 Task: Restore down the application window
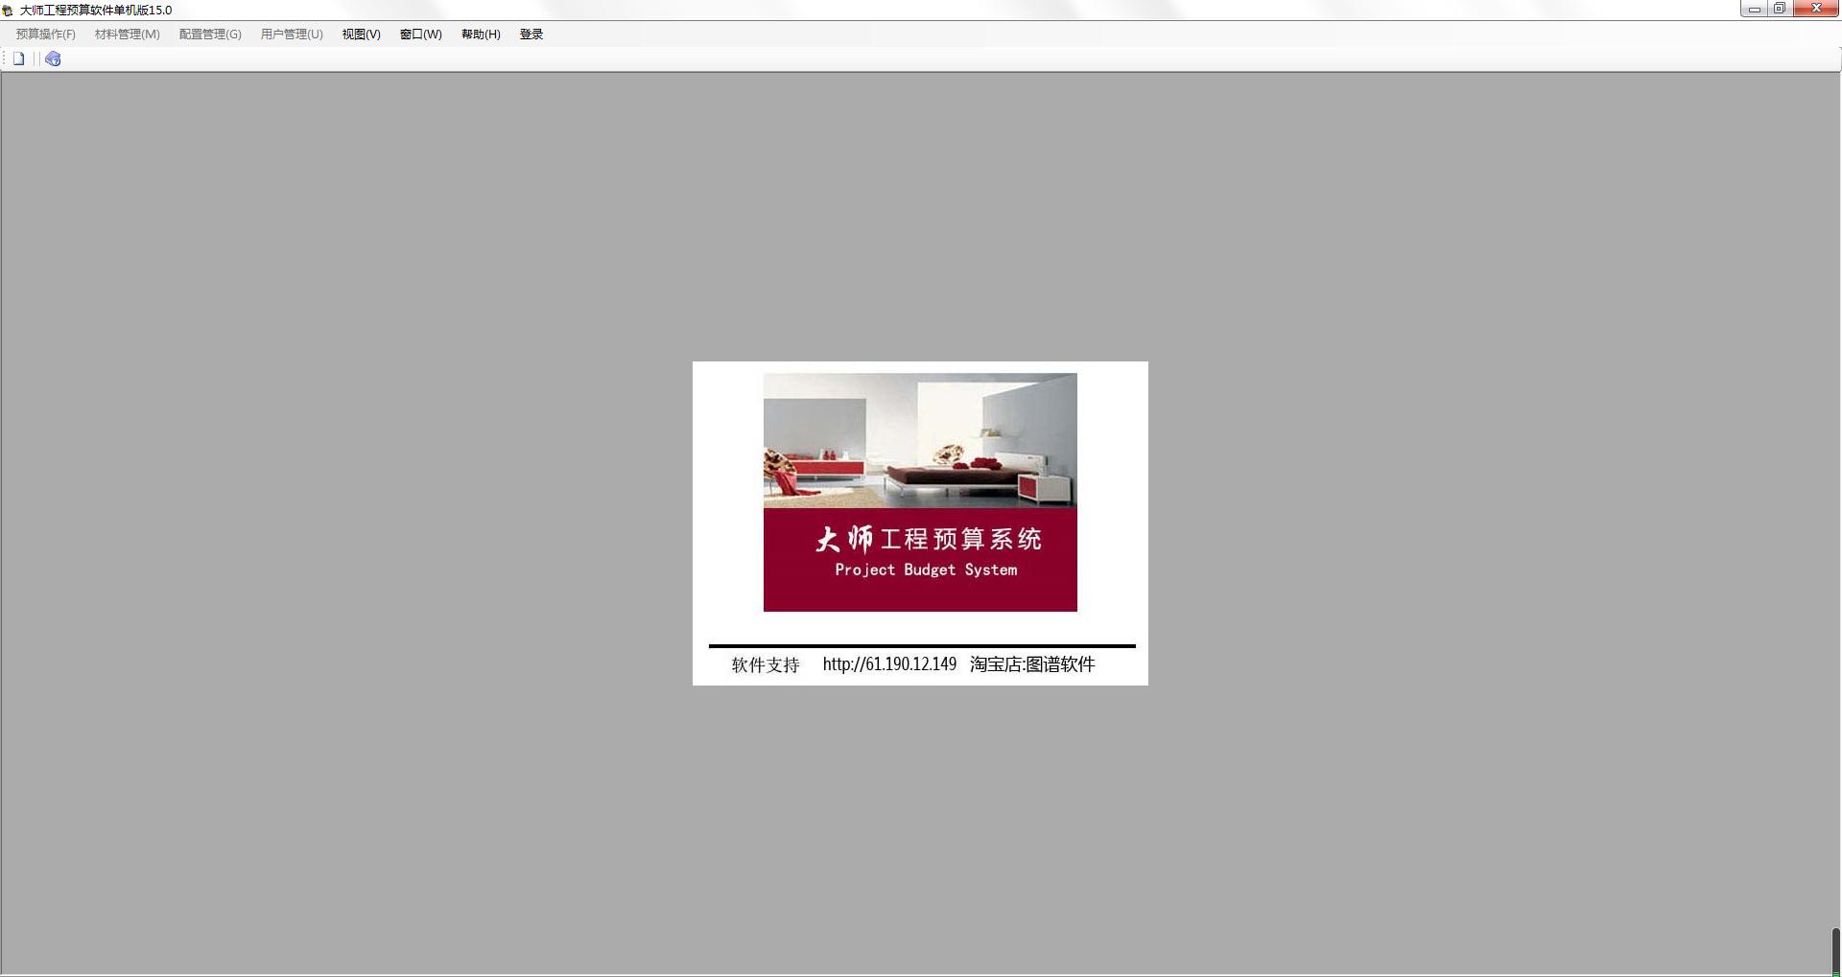(1779, 9)
